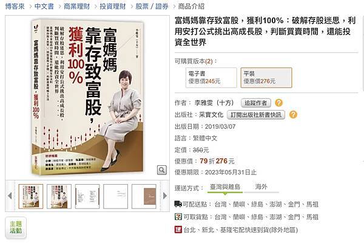Switch to 臺灣與離島 shipping tab
The height and width of the screenshot is (243, 364).
coord(225,187)
